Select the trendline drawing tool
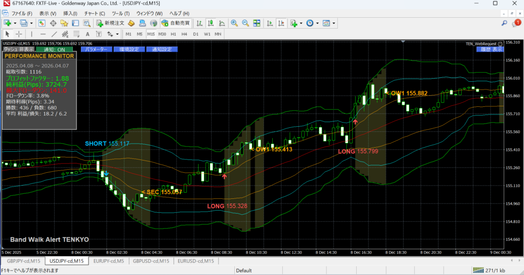Viewport: 524px width, 275px height. tap(55, 34)
